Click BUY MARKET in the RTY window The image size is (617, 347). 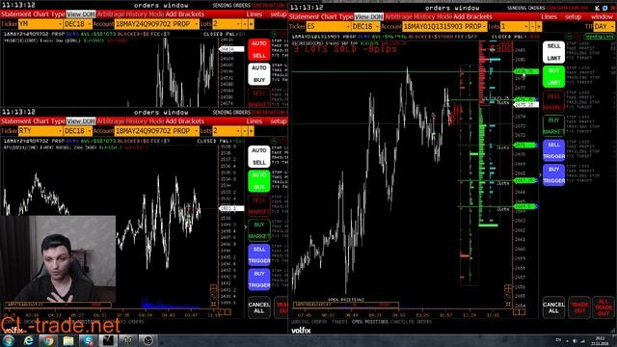tap(259, 230)
